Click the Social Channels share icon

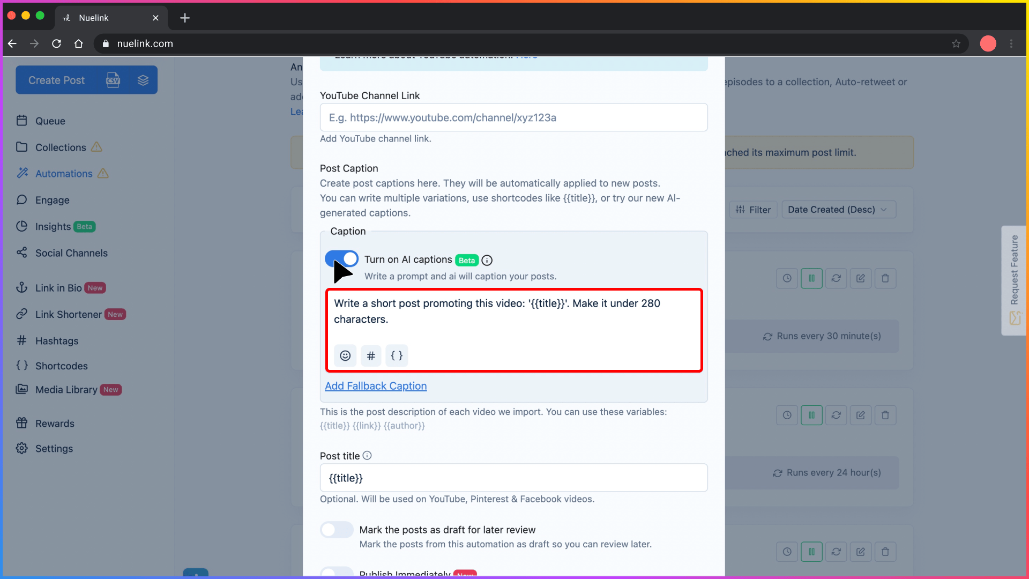[21, 253]
